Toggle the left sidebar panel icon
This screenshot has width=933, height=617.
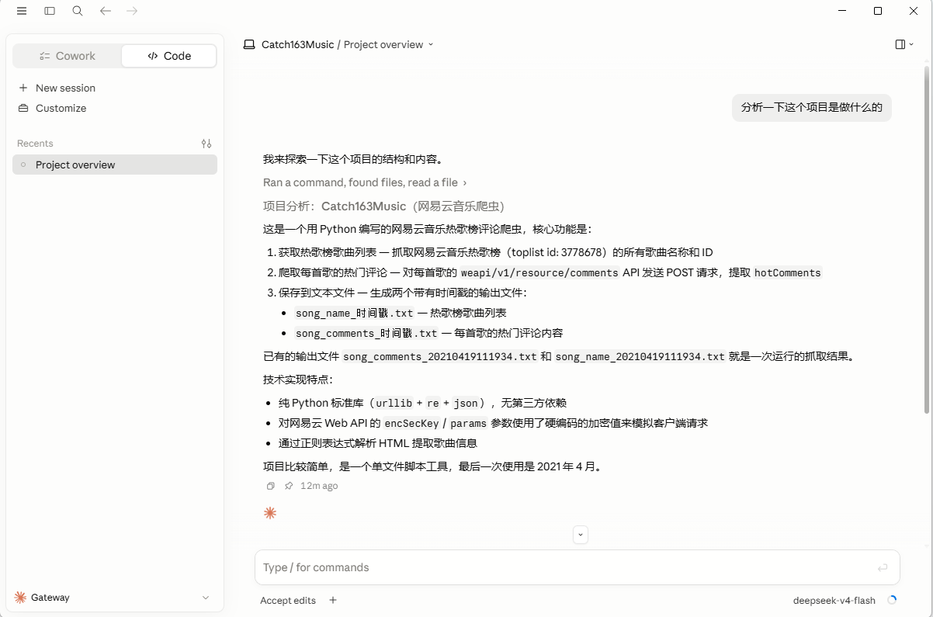pyautogui.click(x=50, y=11)
